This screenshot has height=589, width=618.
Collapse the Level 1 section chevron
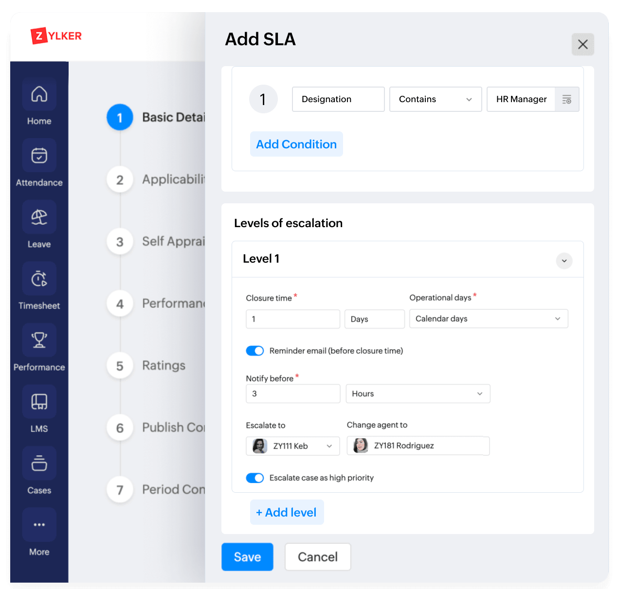click(564, 261)
